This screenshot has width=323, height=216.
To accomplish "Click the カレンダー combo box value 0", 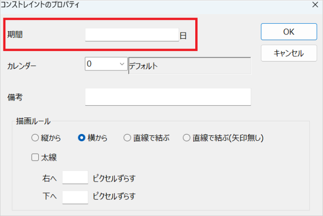I will point(100,64).
